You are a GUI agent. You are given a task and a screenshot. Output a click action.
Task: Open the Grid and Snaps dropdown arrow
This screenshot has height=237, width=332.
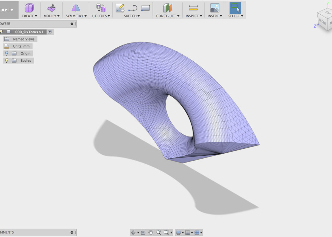192,233
